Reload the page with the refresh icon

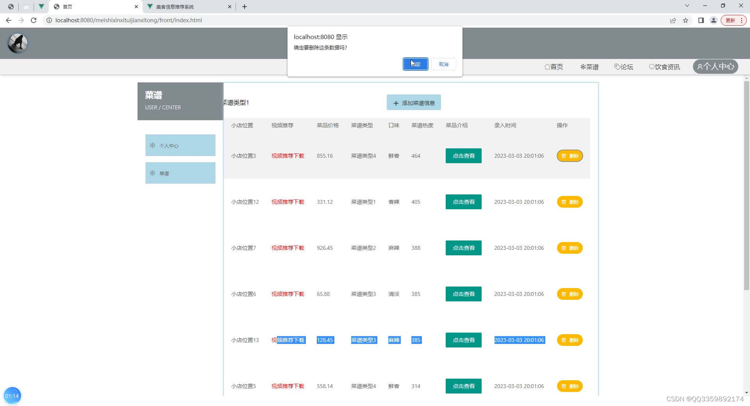click(34, 20)
